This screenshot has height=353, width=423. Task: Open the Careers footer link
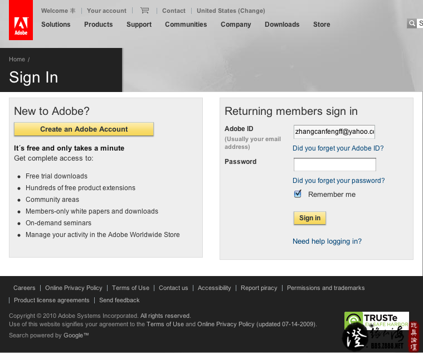click(25, 288)
